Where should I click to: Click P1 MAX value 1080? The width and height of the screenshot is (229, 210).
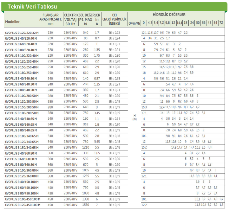point(86,194)
